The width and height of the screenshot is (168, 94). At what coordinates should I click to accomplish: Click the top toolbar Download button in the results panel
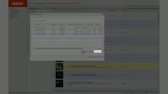155,8
